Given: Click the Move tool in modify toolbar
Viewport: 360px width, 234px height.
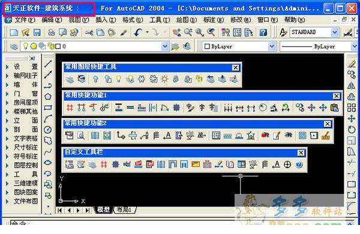Looking at the screenshot, I should (351, 118).
